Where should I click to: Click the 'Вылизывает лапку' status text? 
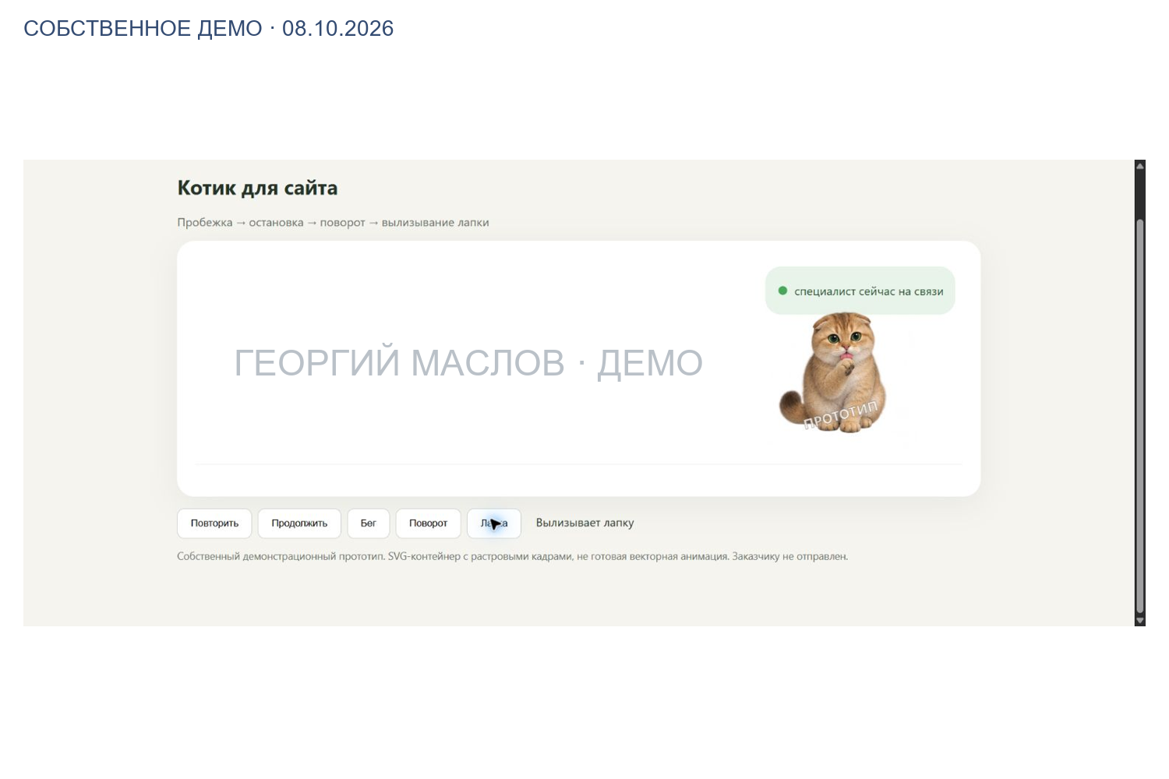[584, 523]
